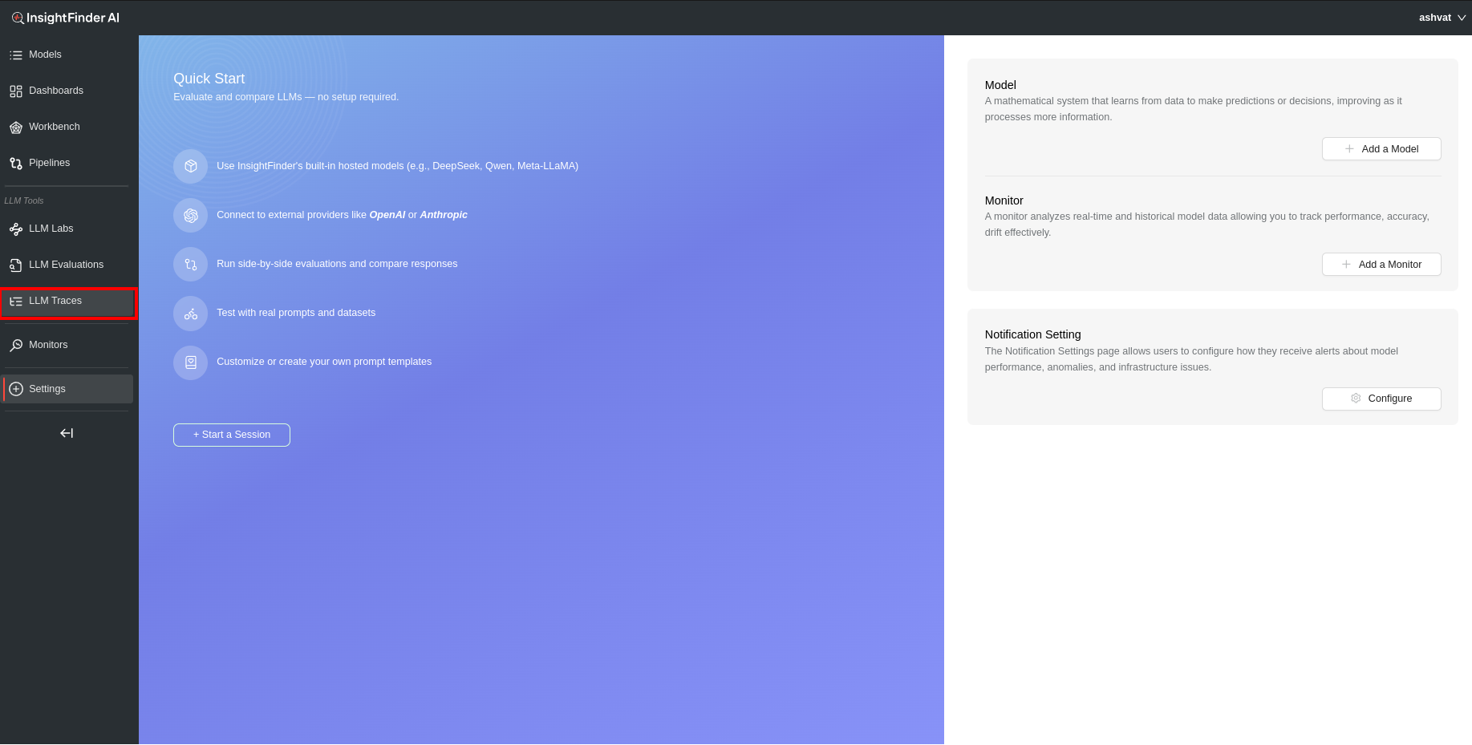Click the LLM Evaluations document icon
Image resolution: width=1472 pixels, height=745 pixels.
coord(16,265)
